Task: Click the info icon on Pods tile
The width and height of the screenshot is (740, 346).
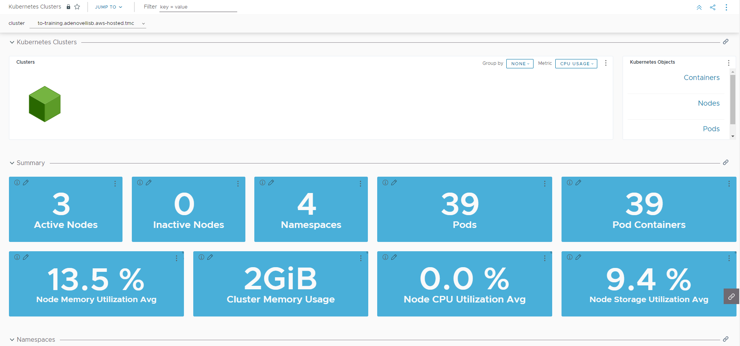Action: (x=385, y=183)
